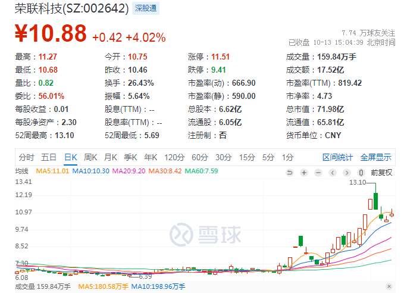
Task: Click the candlestick style icon
Action: (361, 173)
